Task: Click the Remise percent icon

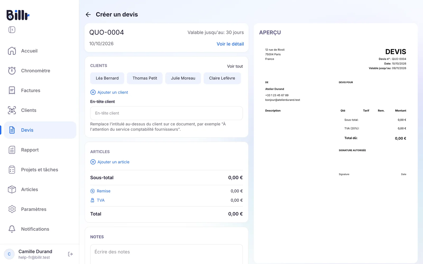Action: point(93,191)
